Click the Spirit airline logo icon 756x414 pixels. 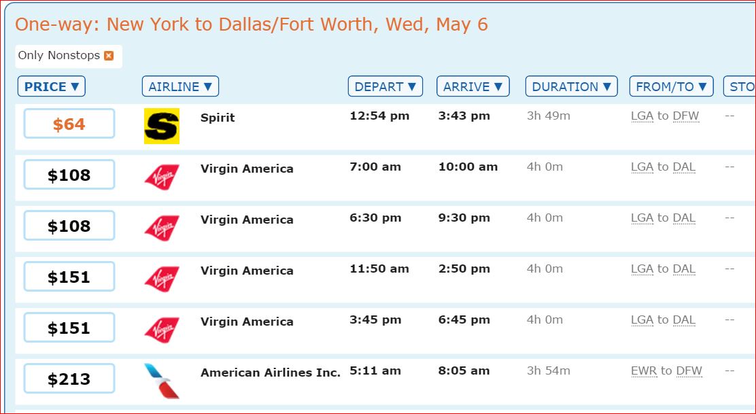(162, 126)
